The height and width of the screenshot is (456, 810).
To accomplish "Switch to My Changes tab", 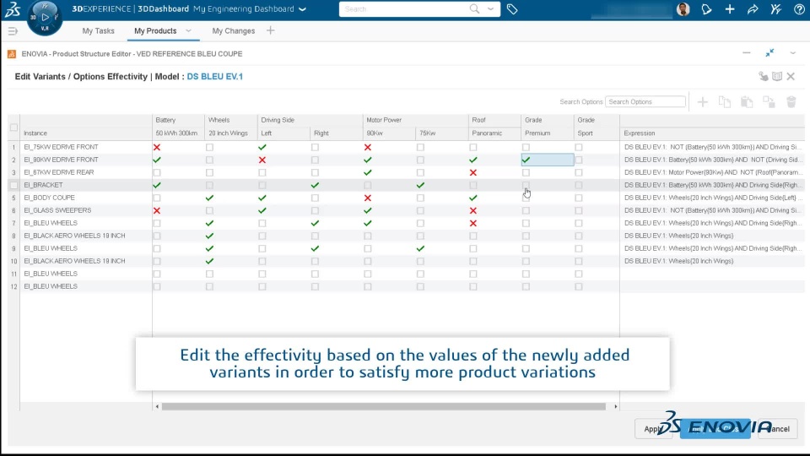I will pyautogui.click(x=234, y=31).
